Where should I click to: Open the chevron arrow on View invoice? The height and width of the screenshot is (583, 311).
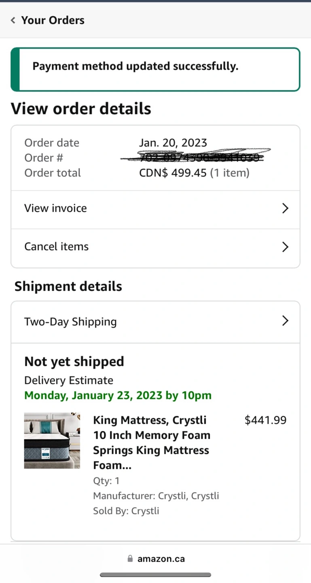coord(285,208)
